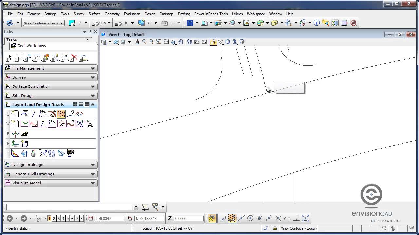Click the vertical annotation 'A' icon at end of row W
The image size is (419, 235).
[x=89, y=124]
